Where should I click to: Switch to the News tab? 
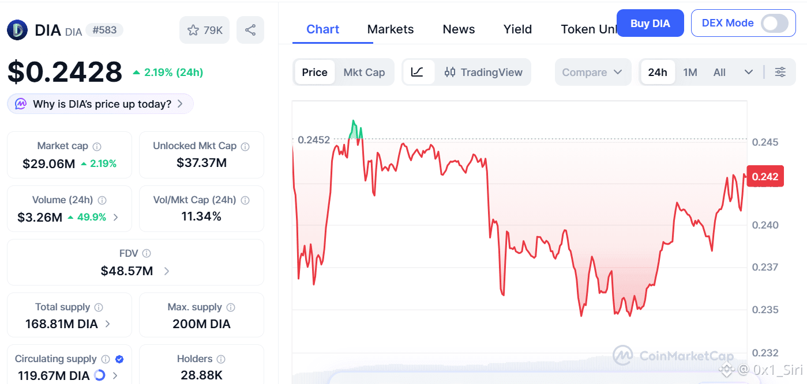[x=459, y=29]
